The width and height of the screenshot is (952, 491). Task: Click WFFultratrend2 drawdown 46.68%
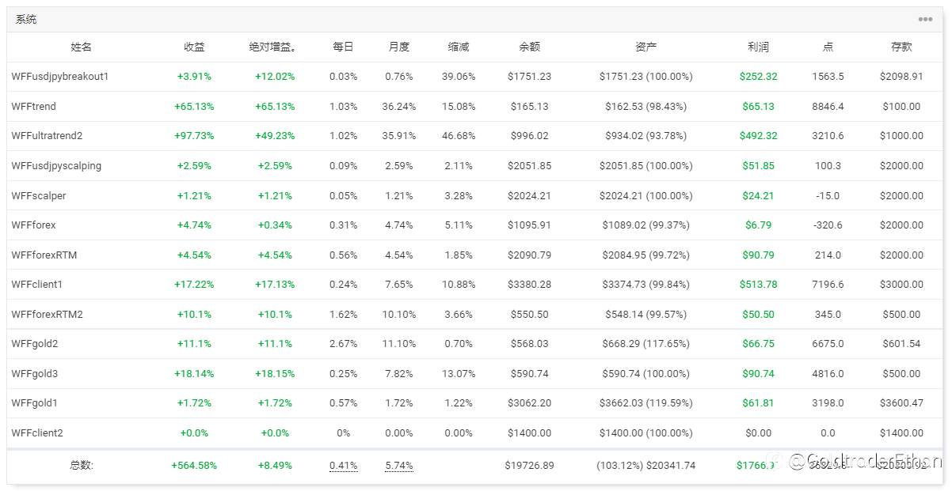459,136
